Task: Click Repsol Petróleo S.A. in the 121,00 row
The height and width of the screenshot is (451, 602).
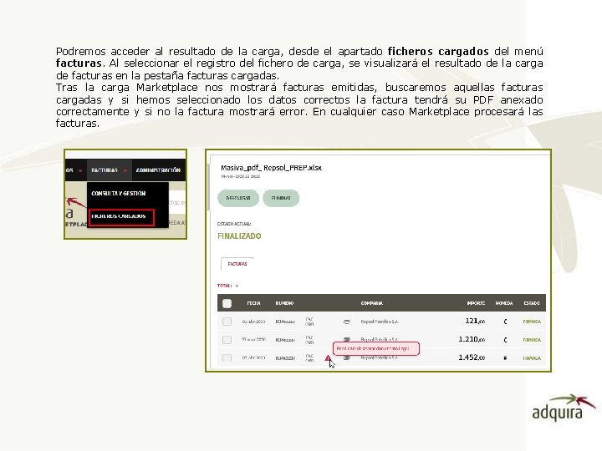Action: click(x=380, y=322)
